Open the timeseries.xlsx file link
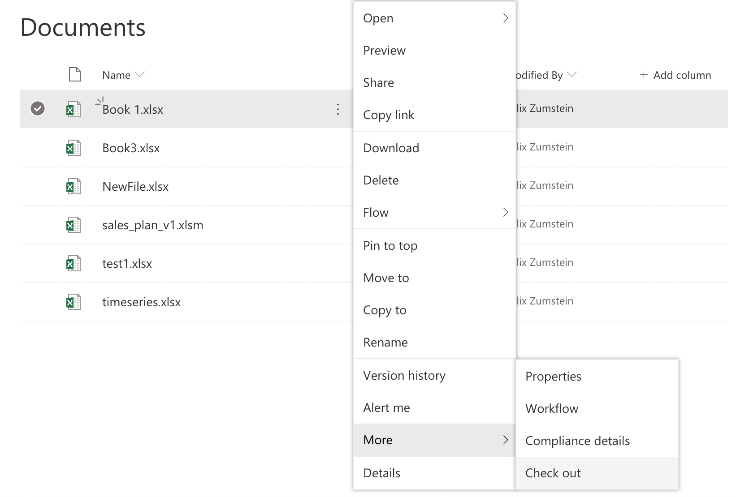This screenshot has width=736, height=497. click(141, 302)
